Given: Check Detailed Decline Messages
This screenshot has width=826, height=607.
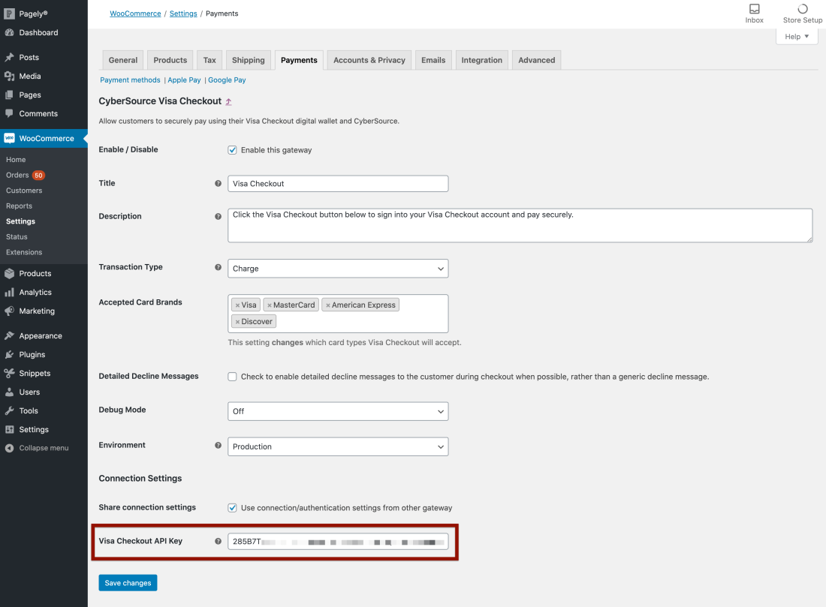Looking at the screenshot, I should click(x=233, y=376).
